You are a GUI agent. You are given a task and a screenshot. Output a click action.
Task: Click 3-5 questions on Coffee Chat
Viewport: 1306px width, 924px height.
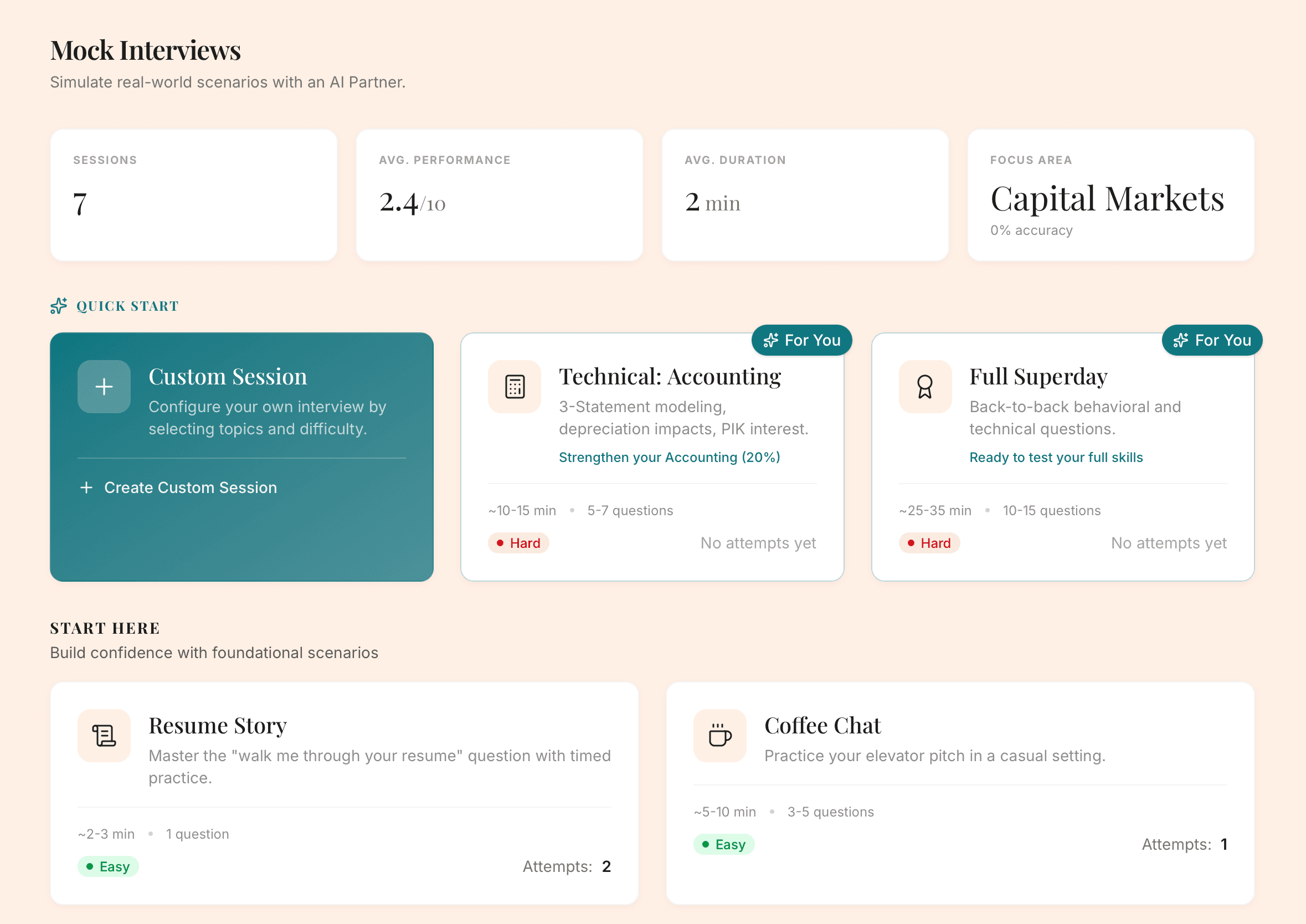pyautogui.click(x=830, y=812)
